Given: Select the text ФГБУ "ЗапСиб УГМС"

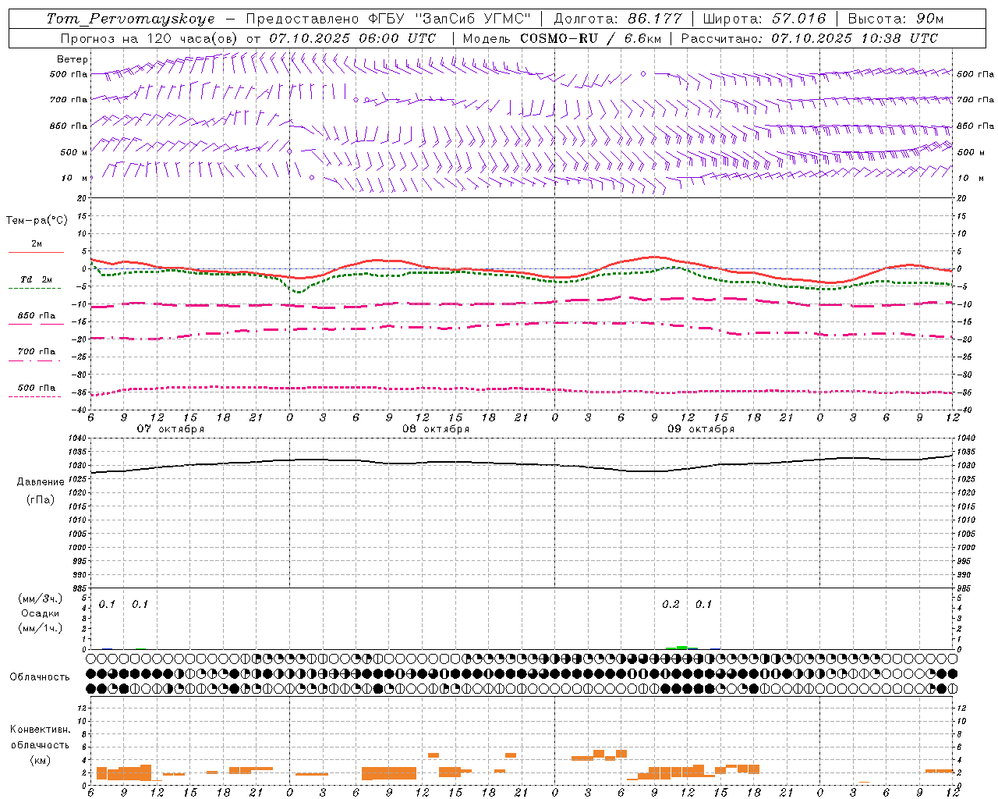Looking at the screenshot, I should coord(449,19).
